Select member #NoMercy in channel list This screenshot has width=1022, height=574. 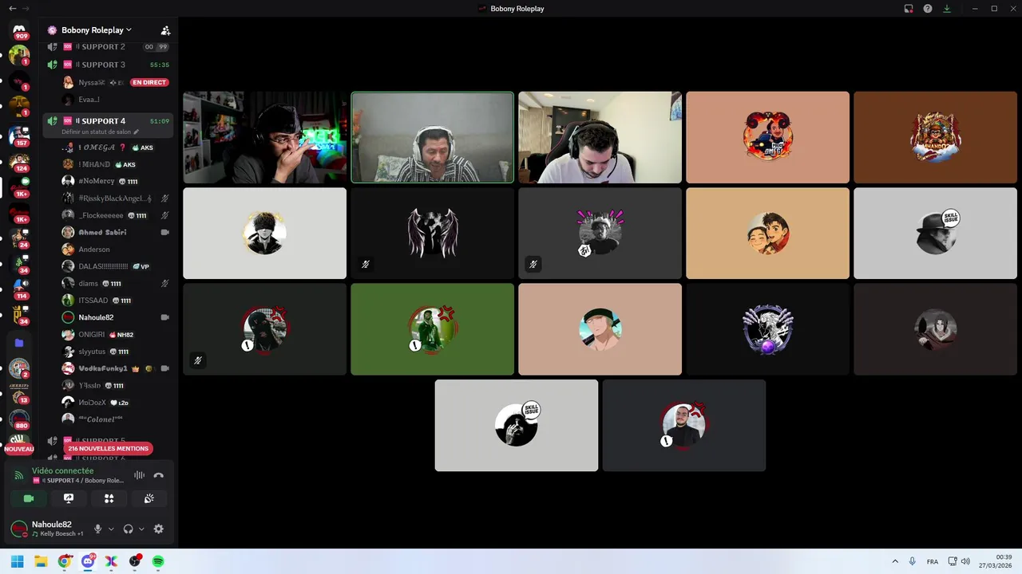(116, 181)
